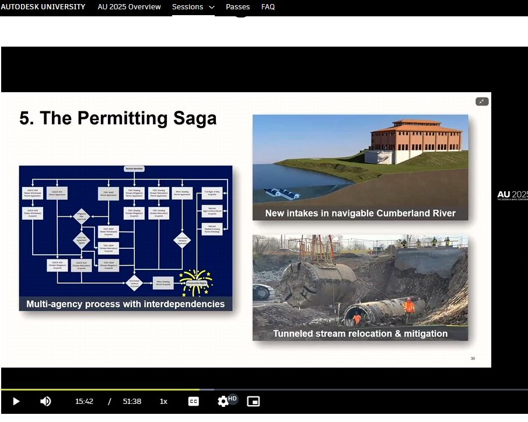528x422 pixels.
Task: Click the HD quality badge
Action: pos(233,398)
